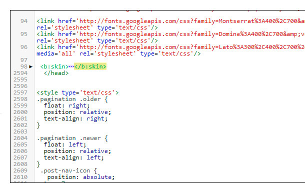Click line number 2597 in the gutter
Screen dimensions: 305x193
tap(20, 92)
